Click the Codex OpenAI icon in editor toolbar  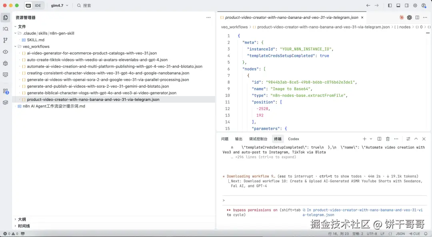click(x=409, y=18)
